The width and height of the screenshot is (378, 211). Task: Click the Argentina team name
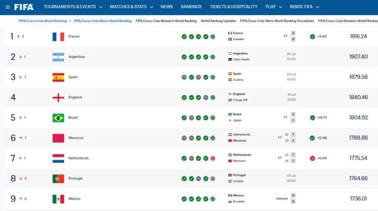click(77, 57)
